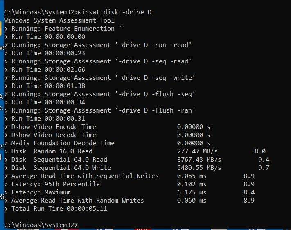Click the "Media Foundation Decode Time" label
291x230 pixels.
63,143
